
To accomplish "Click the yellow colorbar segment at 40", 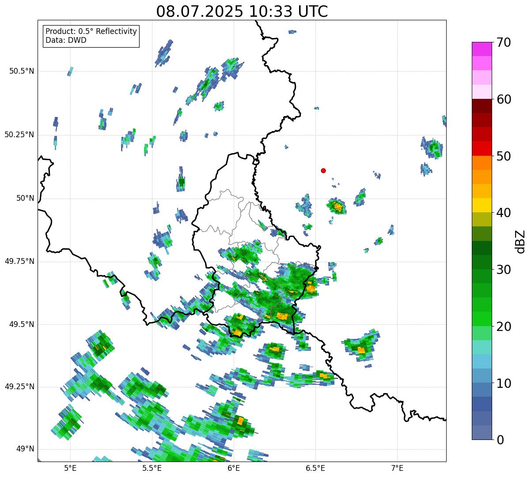I will [x=482, y=205].
